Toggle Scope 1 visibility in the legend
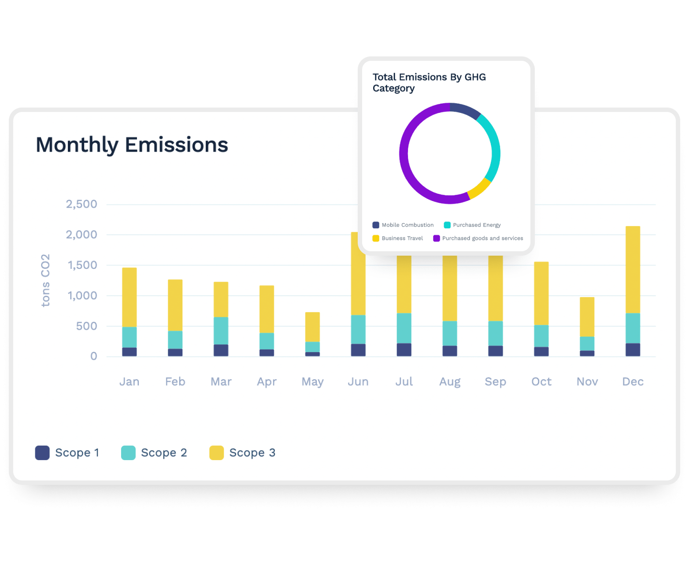This screenshot has width=689, height=573. (42, 453)
